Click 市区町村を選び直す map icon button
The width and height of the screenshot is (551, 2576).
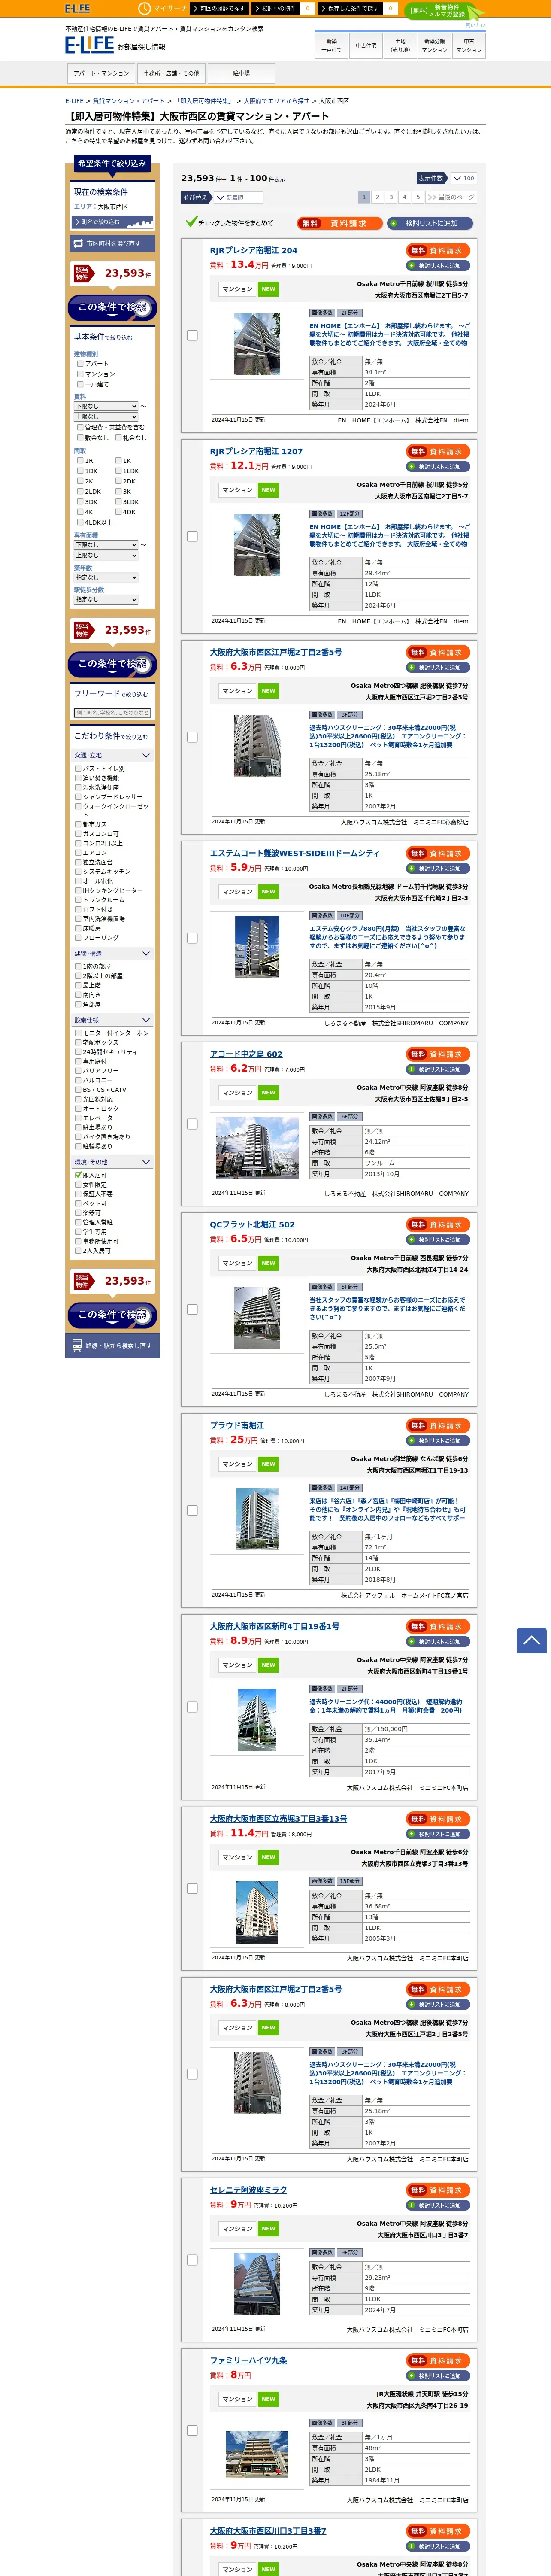point(112,243)
